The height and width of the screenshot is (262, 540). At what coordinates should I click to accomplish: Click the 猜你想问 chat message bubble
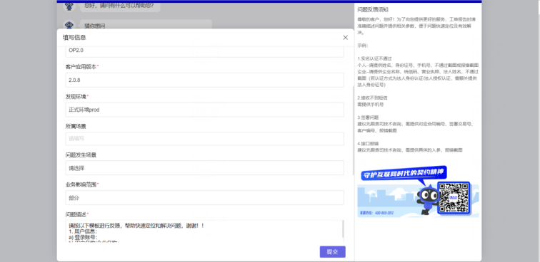coord(146,25)
